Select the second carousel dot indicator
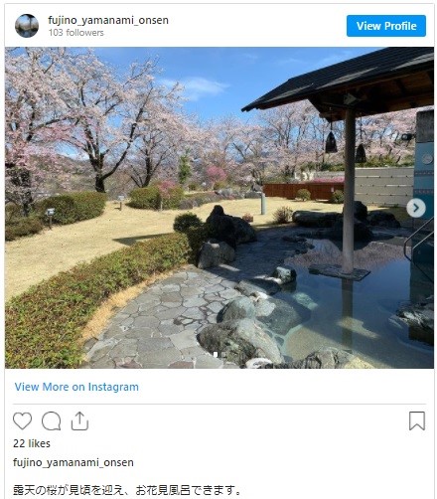 tap(223, 355)
